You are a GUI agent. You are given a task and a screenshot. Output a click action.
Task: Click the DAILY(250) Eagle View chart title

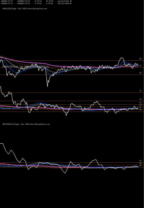[x=24, y=9]
